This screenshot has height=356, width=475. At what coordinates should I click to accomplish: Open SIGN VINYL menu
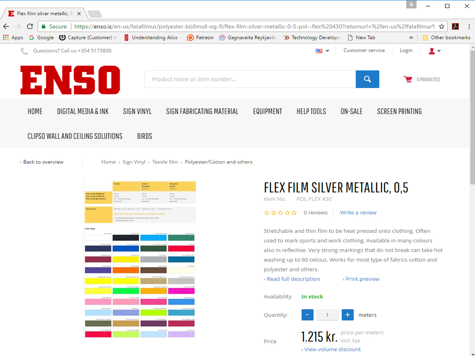pyautogui.click(x=137, y=111)
